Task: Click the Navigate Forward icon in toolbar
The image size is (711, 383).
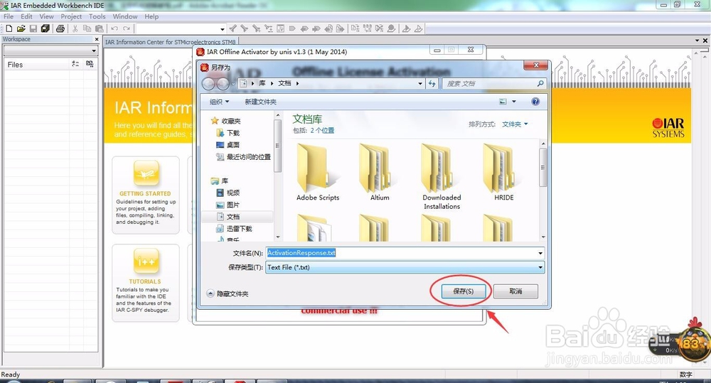Action: pos(340,28)
